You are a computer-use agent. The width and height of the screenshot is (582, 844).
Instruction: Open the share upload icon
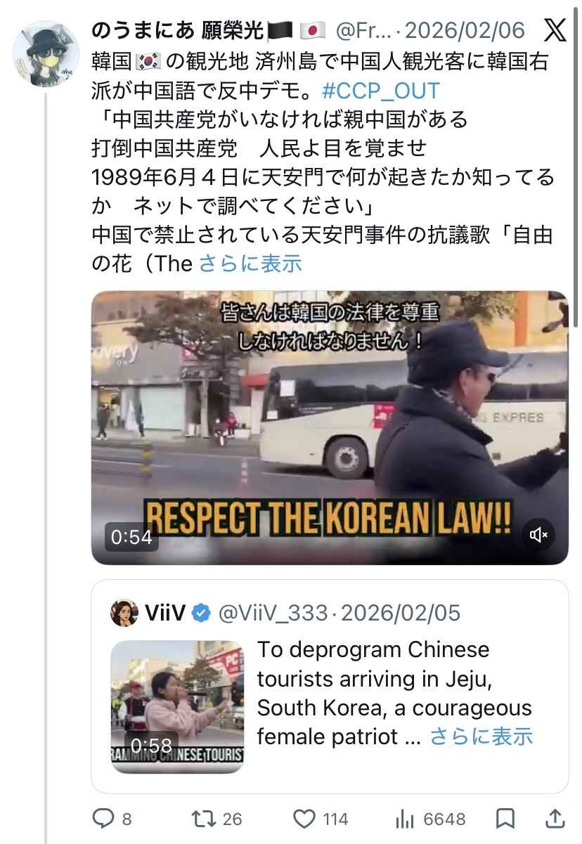[x=555, y=819]
